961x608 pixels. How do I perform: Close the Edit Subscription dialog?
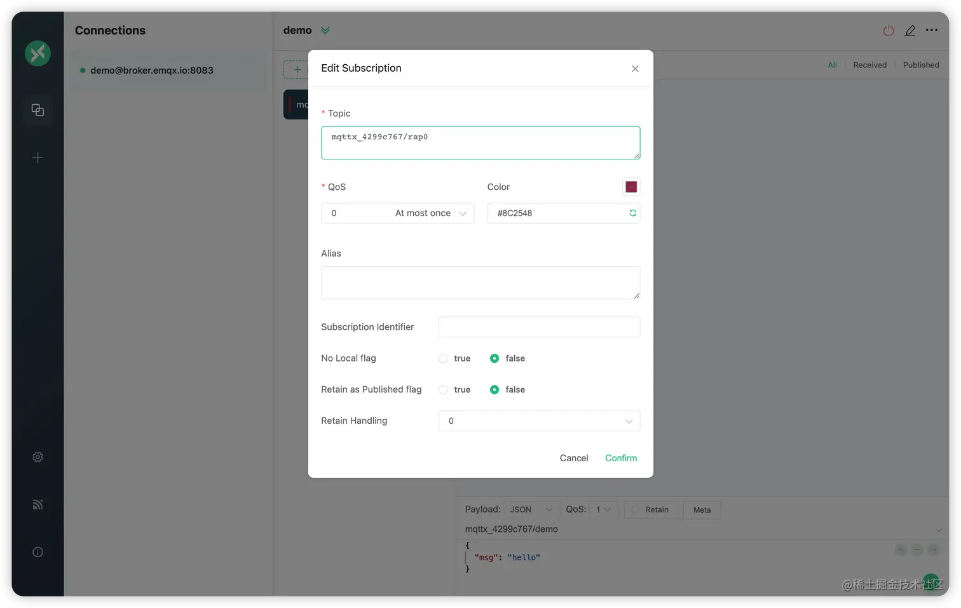point(635,69)
